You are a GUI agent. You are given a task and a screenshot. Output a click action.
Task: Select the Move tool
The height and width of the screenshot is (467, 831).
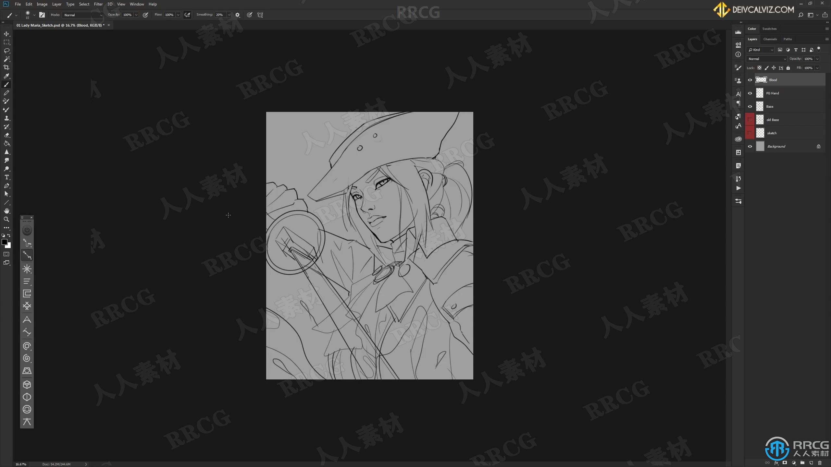click(6, 34)
